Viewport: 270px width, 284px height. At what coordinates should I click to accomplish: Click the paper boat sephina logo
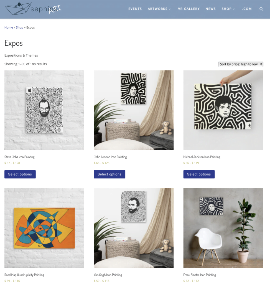tap(33, 9)
